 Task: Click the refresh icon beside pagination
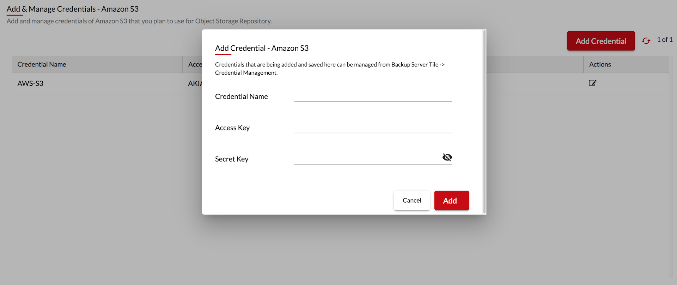(x=646, y=41)
